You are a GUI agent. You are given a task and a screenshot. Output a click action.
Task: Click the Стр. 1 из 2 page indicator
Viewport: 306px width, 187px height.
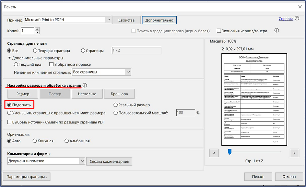(254, 161)
